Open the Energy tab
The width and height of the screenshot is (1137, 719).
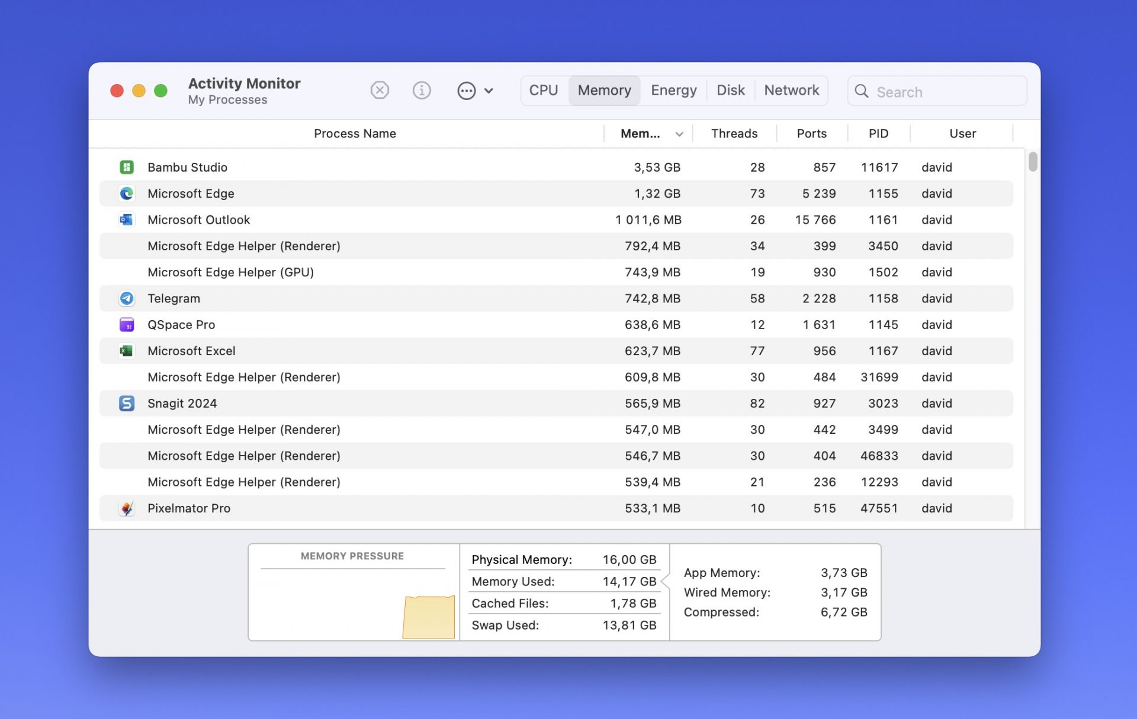pos(673,91)
